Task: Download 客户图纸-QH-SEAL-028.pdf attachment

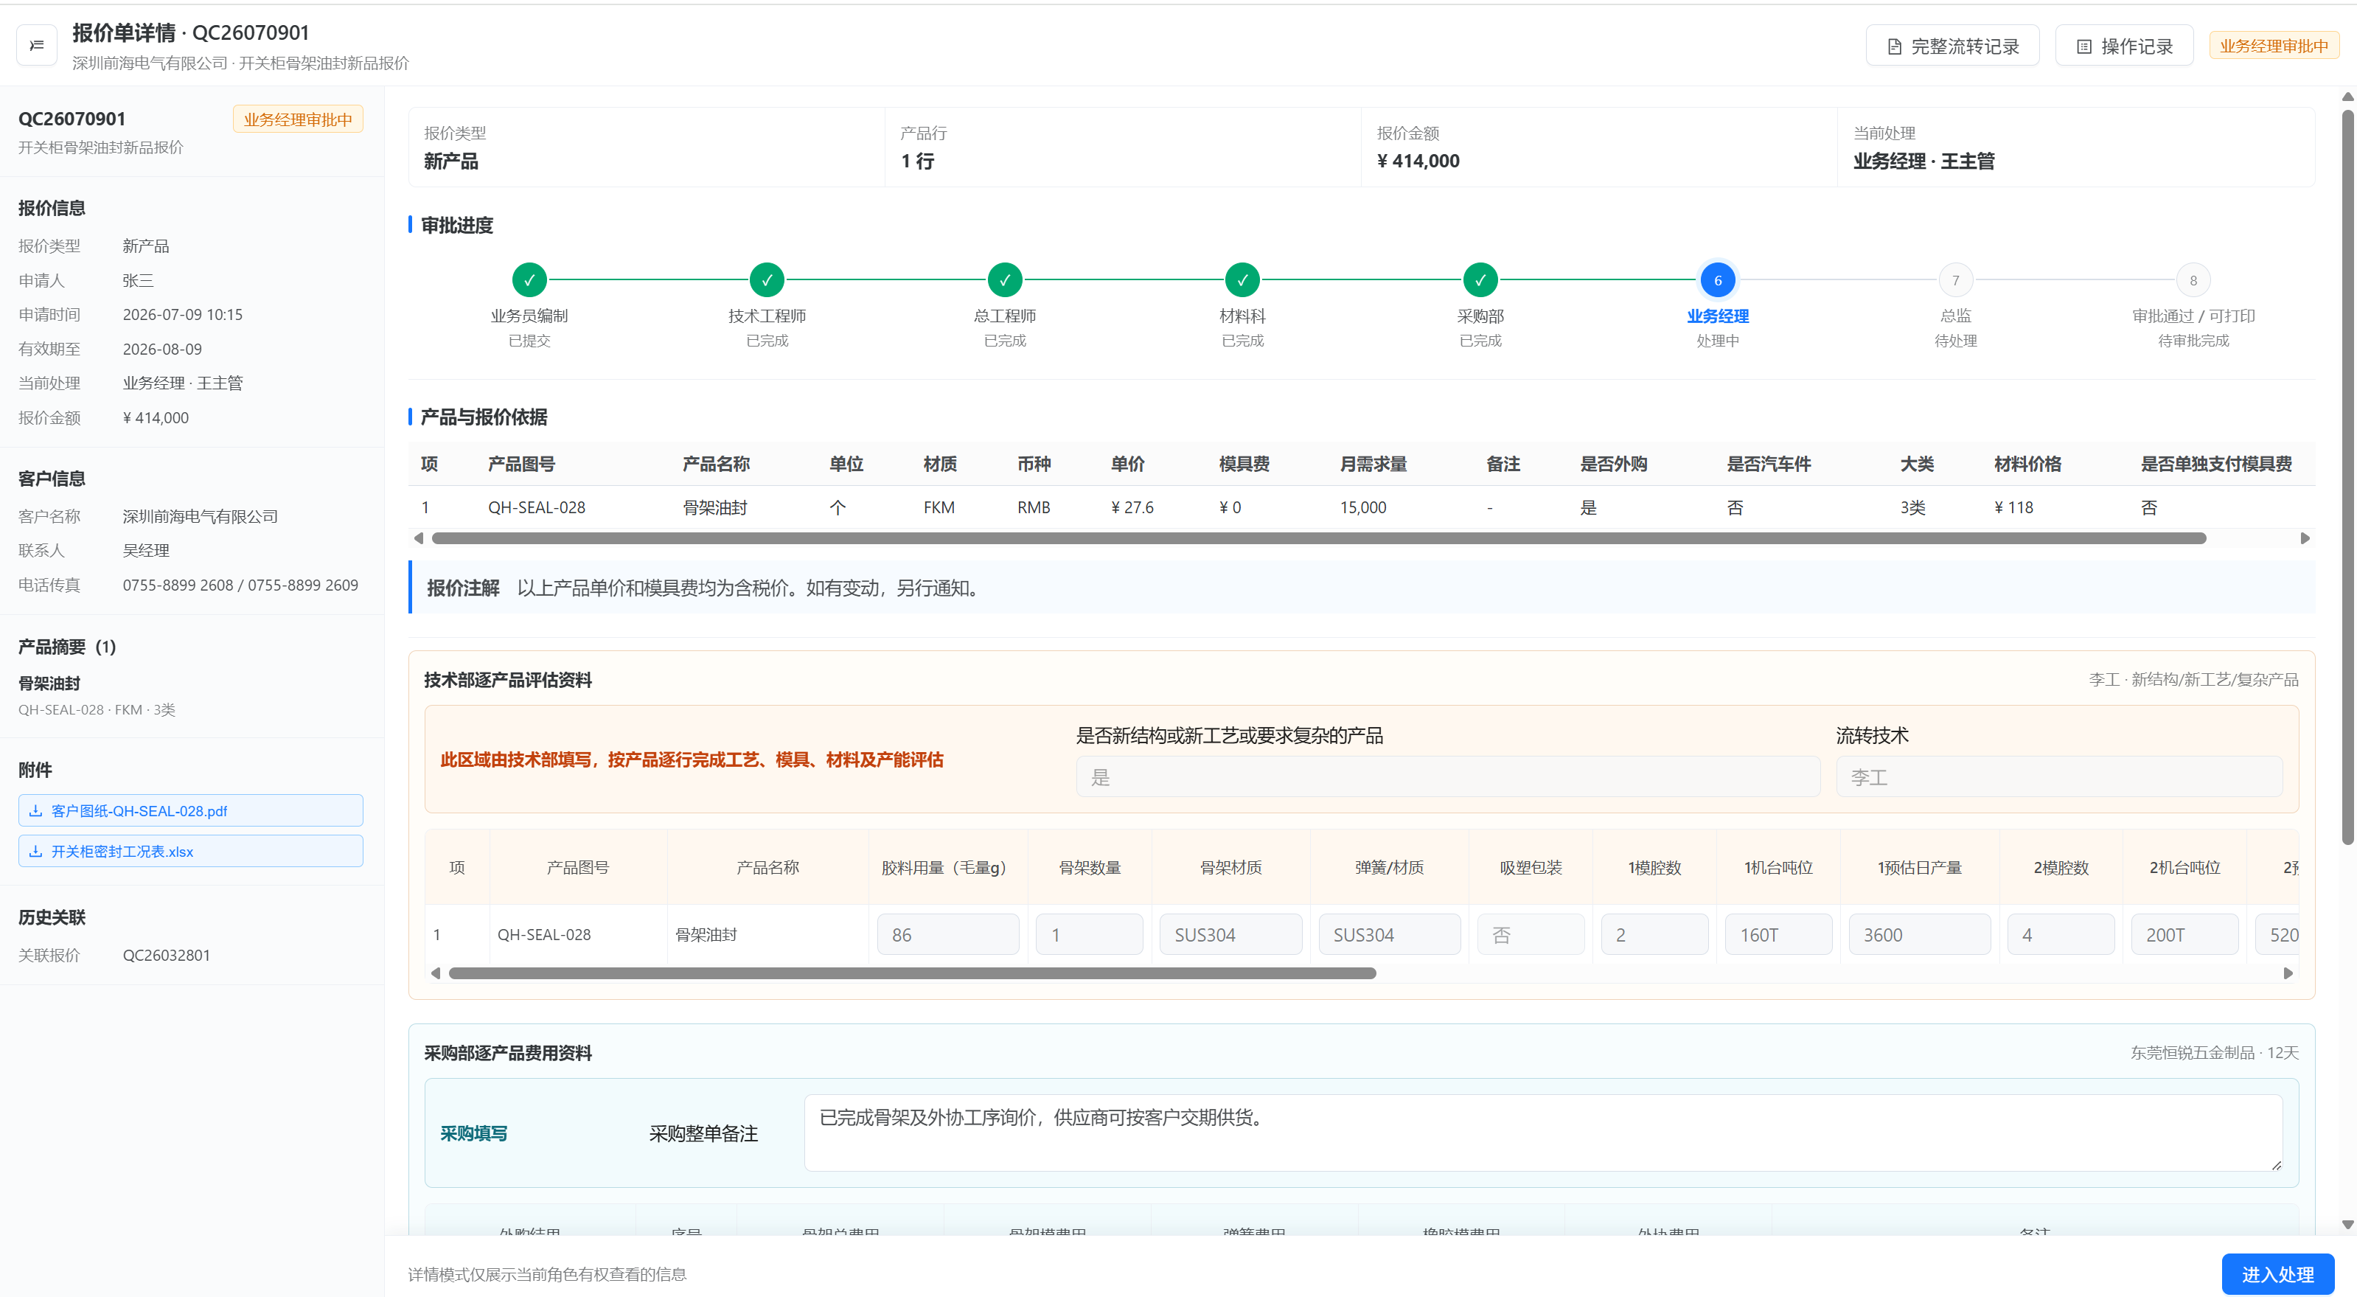Action: (x=190, y=811)
